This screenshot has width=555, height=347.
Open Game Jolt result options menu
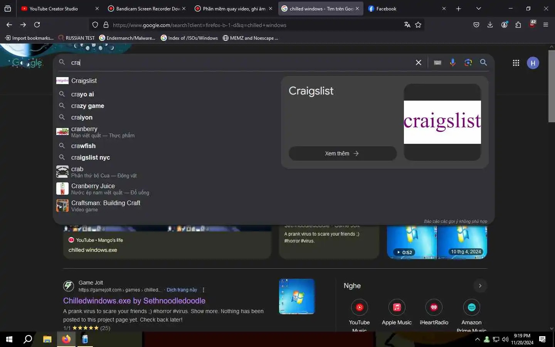(x=203, y=290)
